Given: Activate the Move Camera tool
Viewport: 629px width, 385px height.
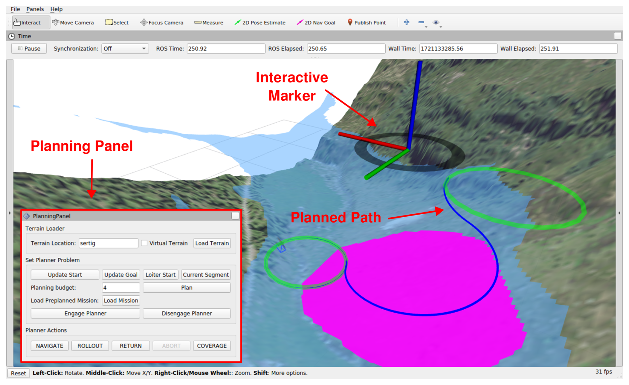Looking at the screenshot, I should pos(73,23).
